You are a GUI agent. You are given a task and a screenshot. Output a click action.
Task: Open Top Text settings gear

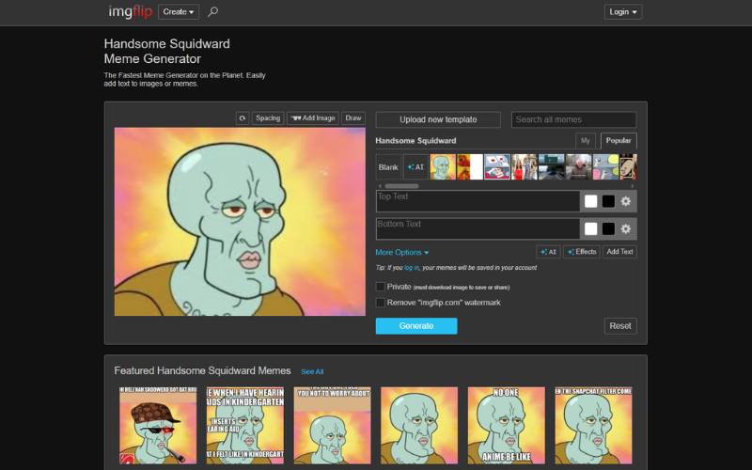coord(626,201)
